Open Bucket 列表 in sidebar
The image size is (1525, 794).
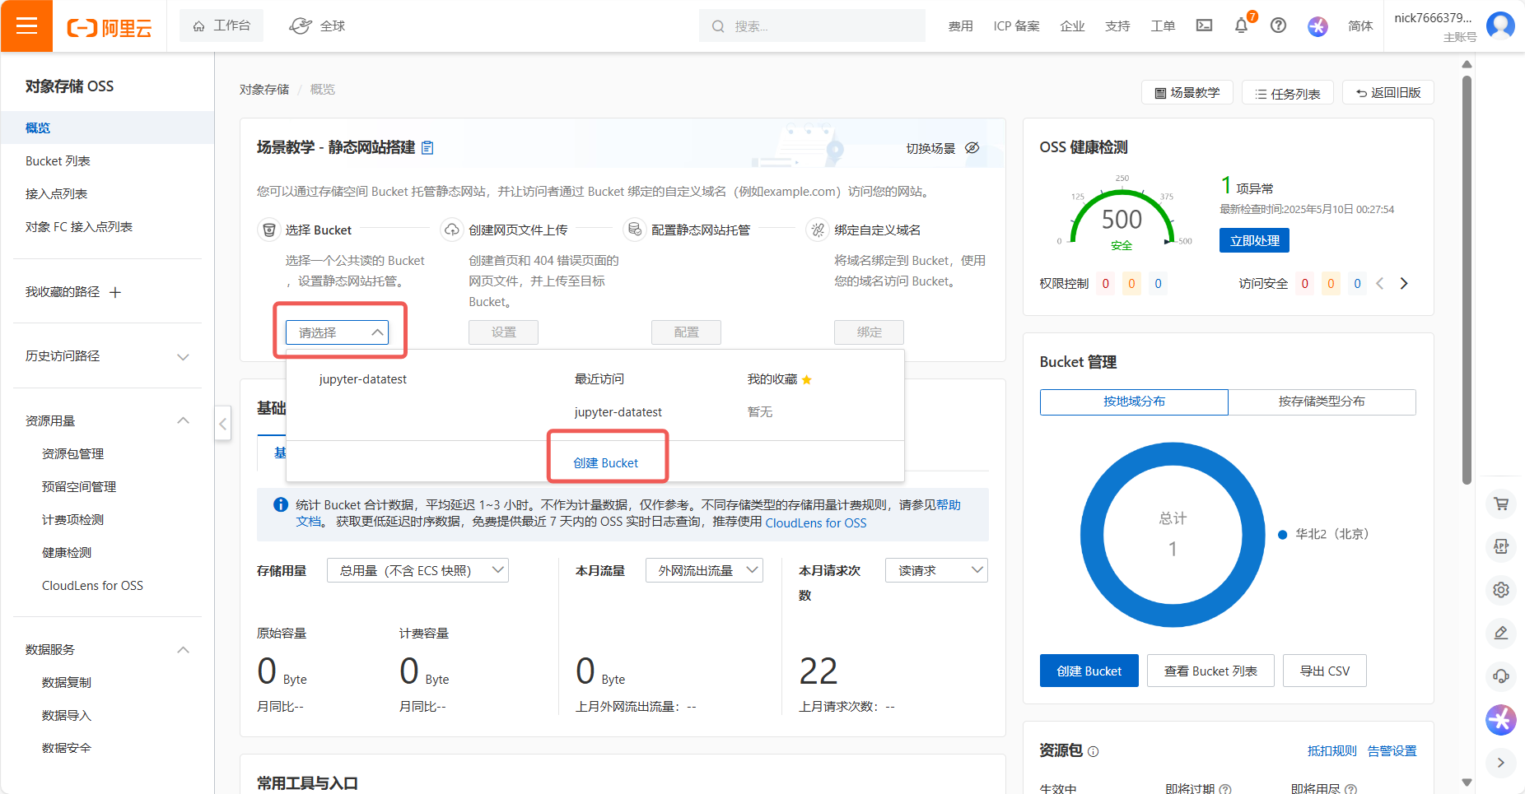coord(58,161)
